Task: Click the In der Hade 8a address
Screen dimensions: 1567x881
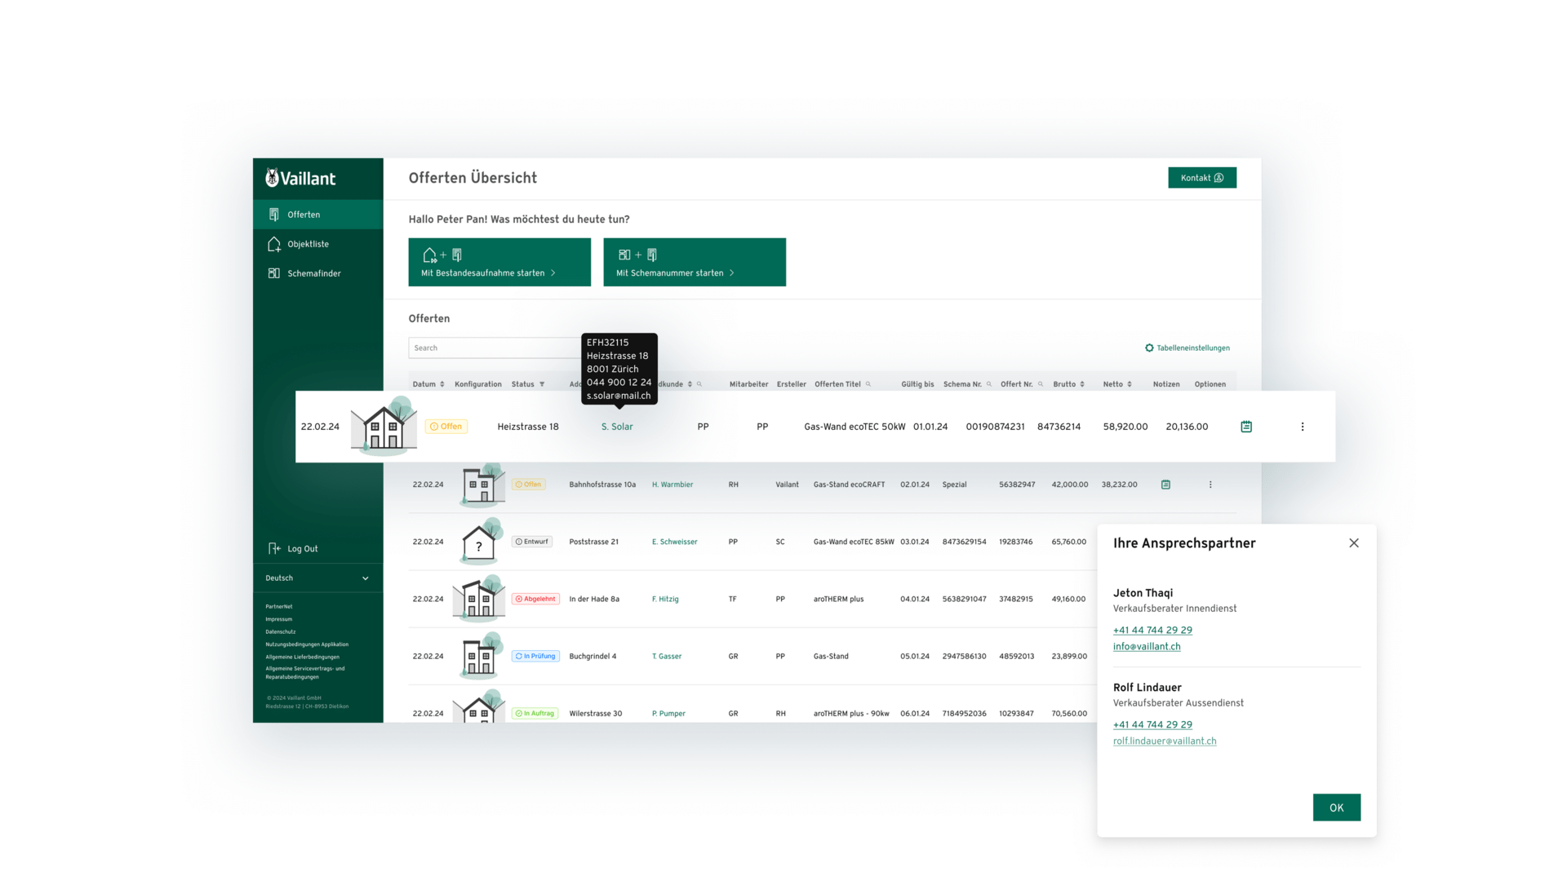Action: (x=594, y=599)
